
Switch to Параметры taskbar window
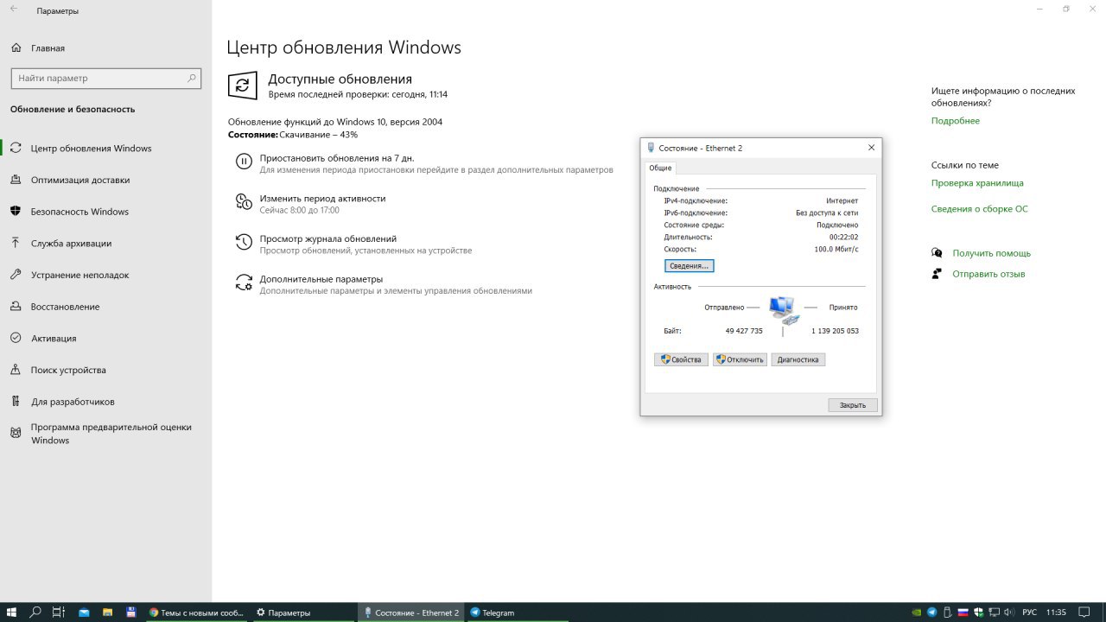click(x=303, y=612)
